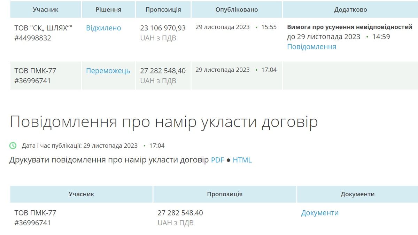Click the "Додатково" column header
This screenshot has height=235, width=418.
pos(350,10)
